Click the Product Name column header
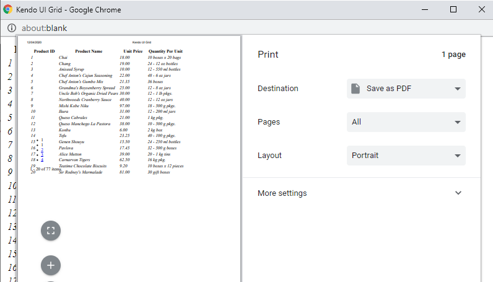The image size is (493, 282). (89, 51)
